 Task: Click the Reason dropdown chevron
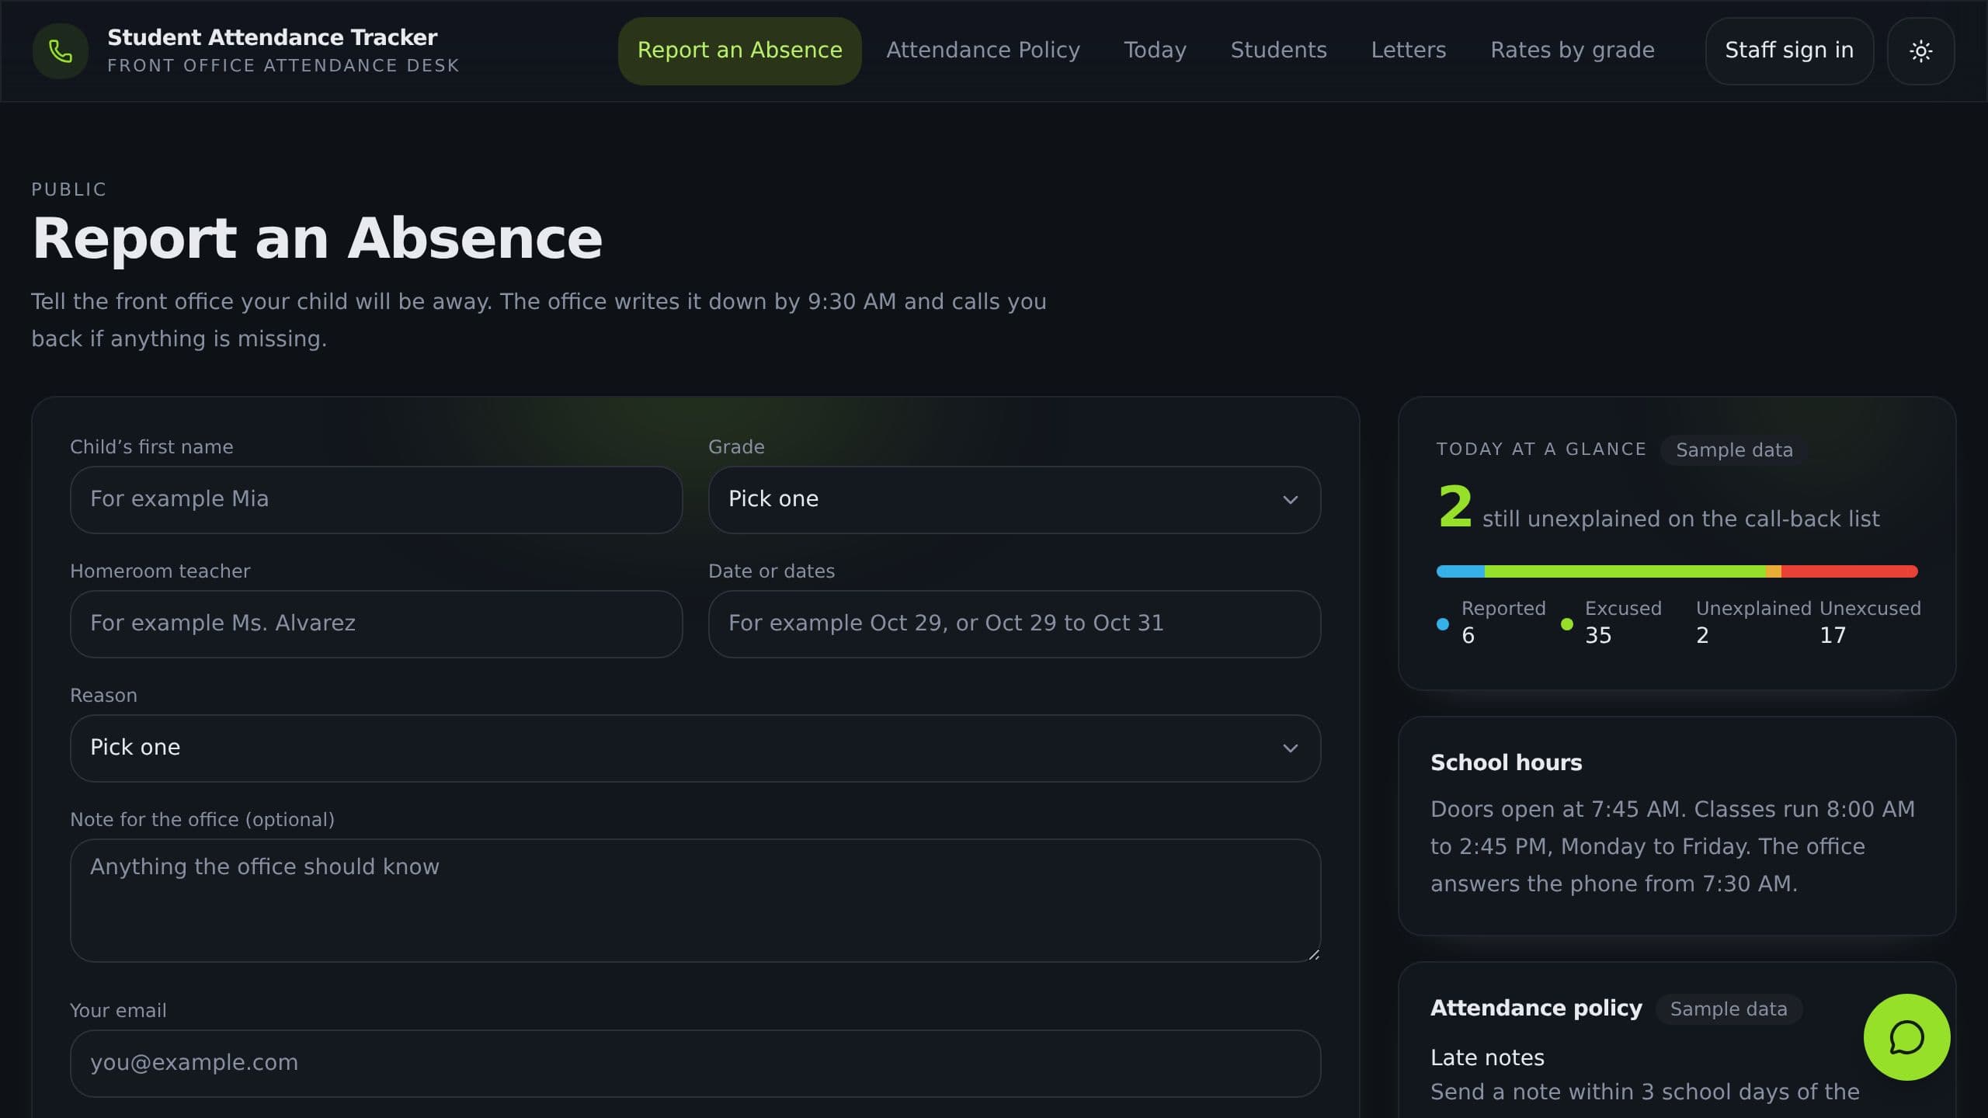[1290, 748]
